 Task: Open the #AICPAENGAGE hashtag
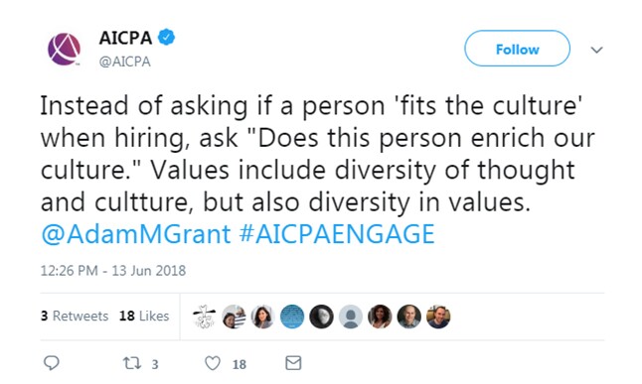point(337,234)
